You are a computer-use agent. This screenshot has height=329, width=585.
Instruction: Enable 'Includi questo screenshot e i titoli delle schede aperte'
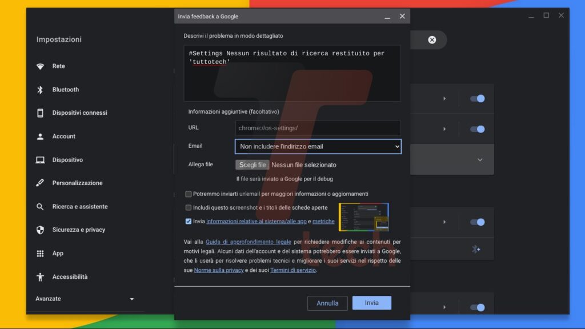coord(189,207)
